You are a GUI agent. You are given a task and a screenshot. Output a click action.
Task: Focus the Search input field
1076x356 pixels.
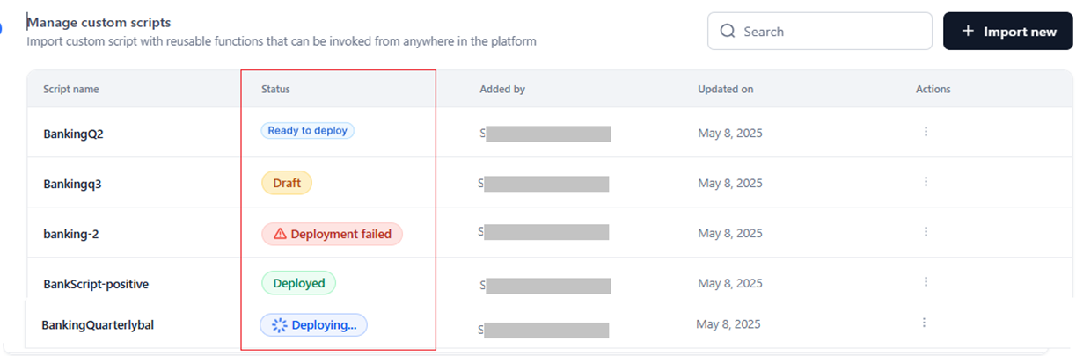(x=827, y=32)
